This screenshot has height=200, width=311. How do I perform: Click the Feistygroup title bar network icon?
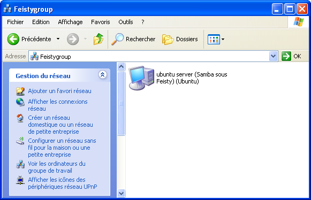[x=7, y=9]
